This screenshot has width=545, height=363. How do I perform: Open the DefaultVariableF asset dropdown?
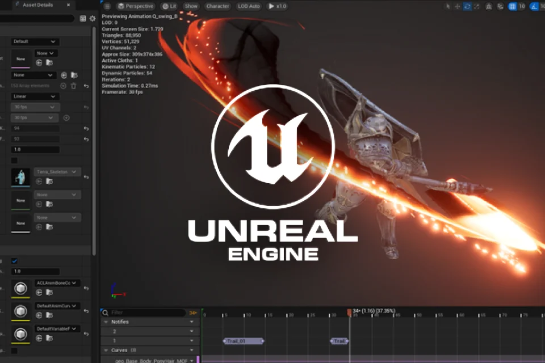click(x=57, y=329)
